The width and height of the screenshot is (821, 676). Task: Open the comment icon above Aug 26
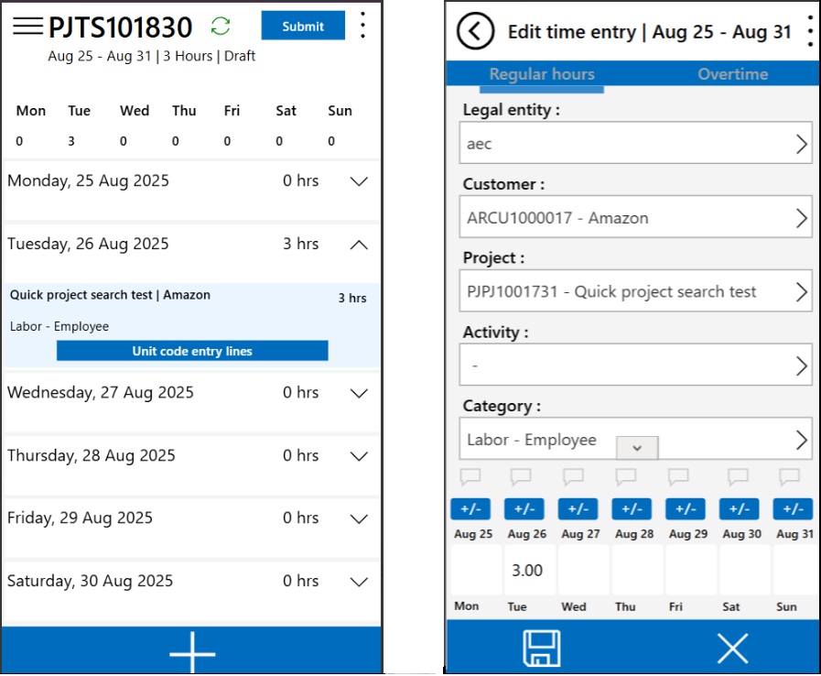[521, 476]
